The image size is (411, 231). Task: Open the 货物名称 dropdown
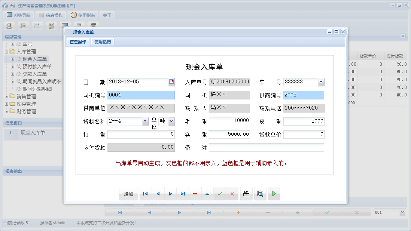pyautogui.click(x=145, y=121)
